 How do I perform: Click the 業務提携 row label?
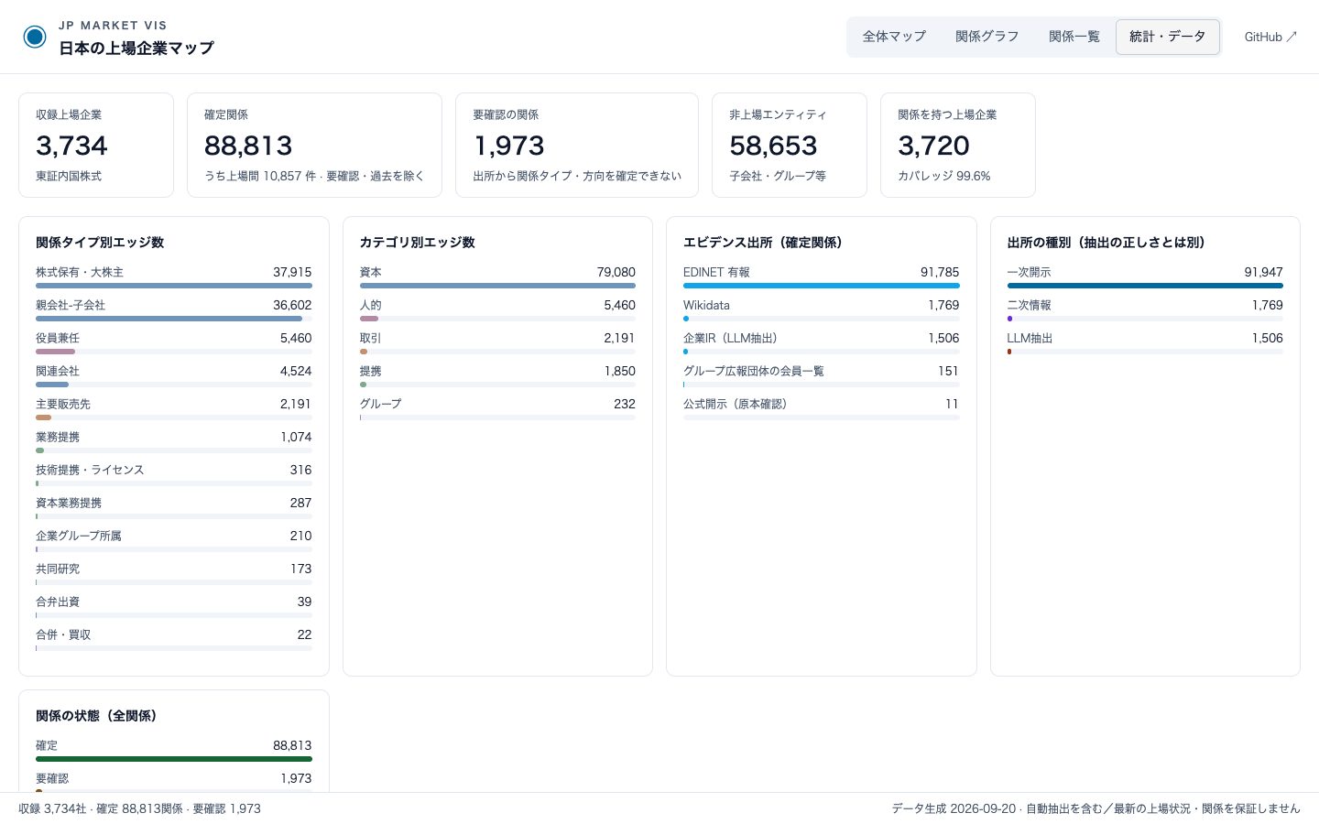[x=58, y=437]
